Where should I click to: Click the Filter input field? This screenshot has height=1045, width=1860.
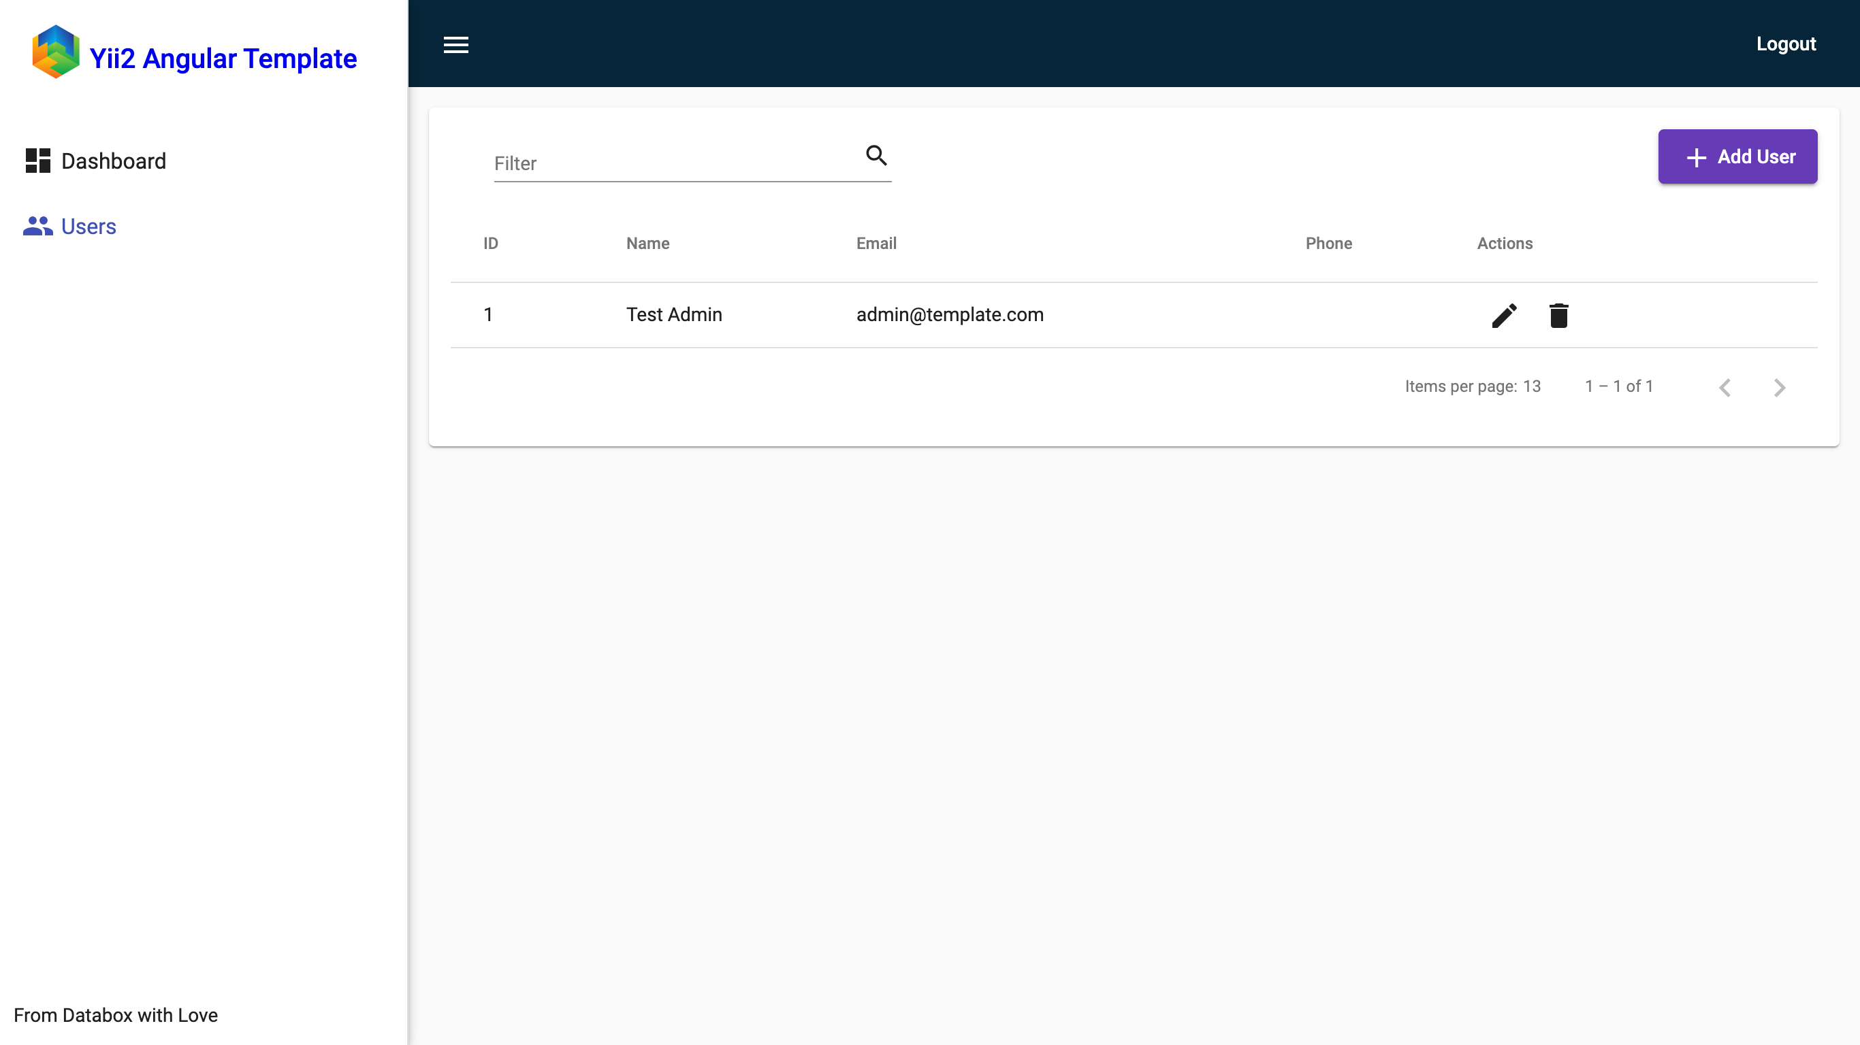(x=692, y=163)
